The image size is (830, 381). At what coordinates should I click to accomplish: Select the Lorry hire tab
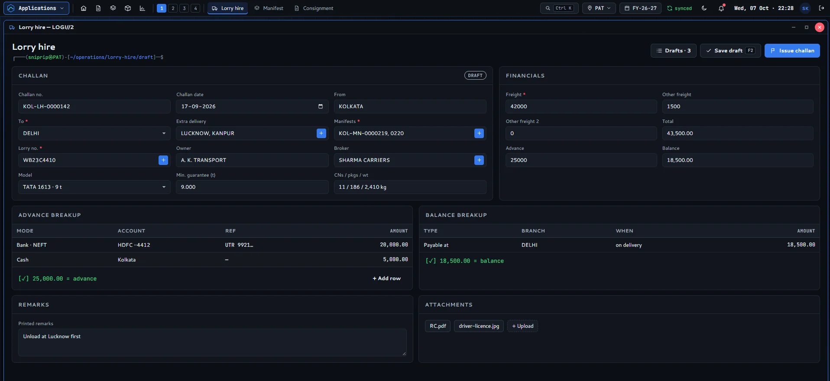click(x=227, y=8)
